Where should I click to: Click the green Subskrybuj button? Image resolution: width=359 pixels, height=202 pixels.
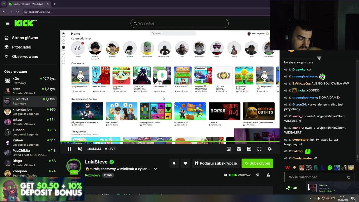pos(257,163)
